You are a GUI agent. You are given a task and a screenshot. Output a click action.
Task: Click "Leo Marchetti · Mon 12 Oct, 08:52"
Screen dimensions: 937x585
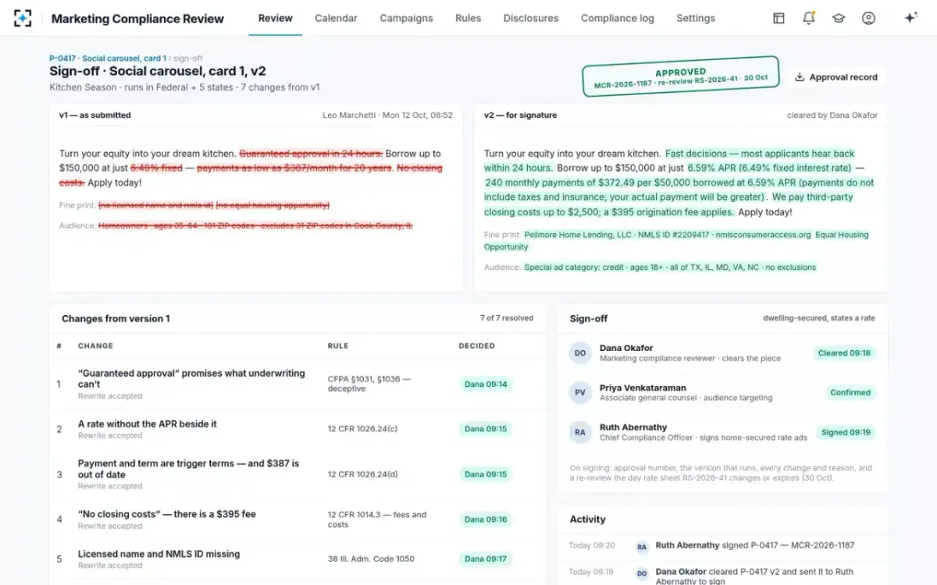coord(387,115)
